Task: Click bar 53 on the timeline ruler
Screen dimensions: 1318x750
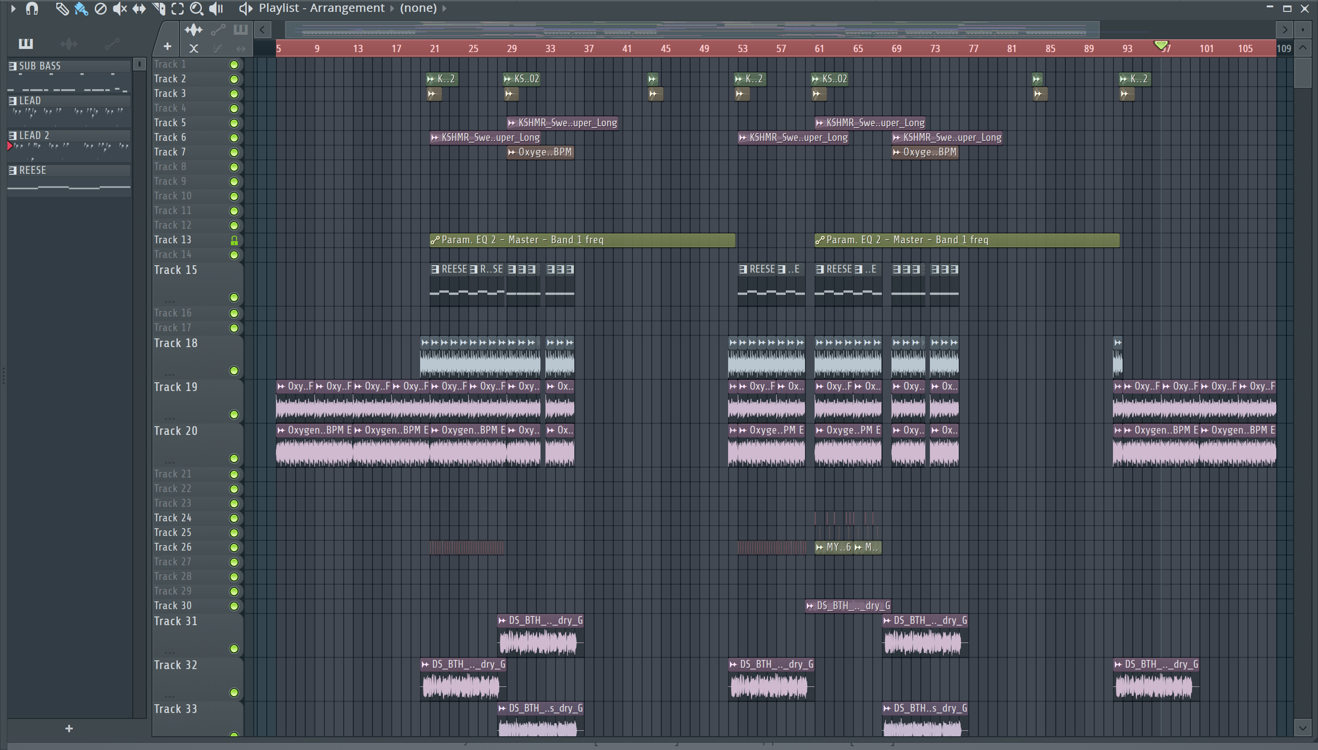Action: [742, 49]
